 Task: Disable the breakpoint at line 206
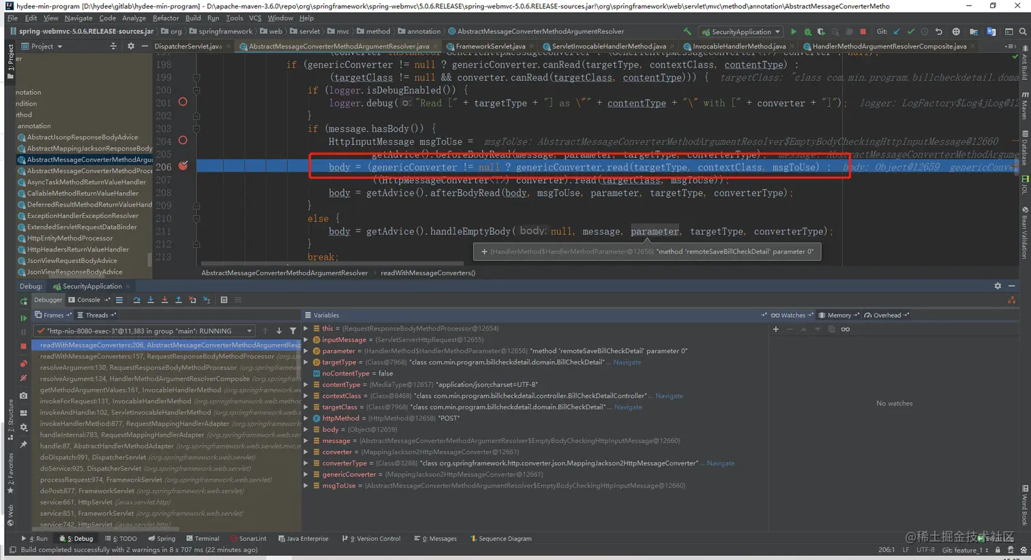tap(183, 166)
